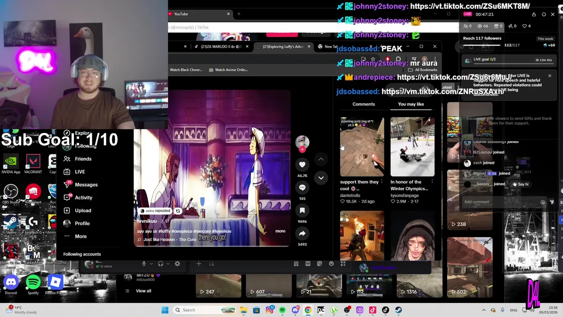Open the Chrome three-dot menu
This screenshot has height=317, width=563.
point(435,59)
